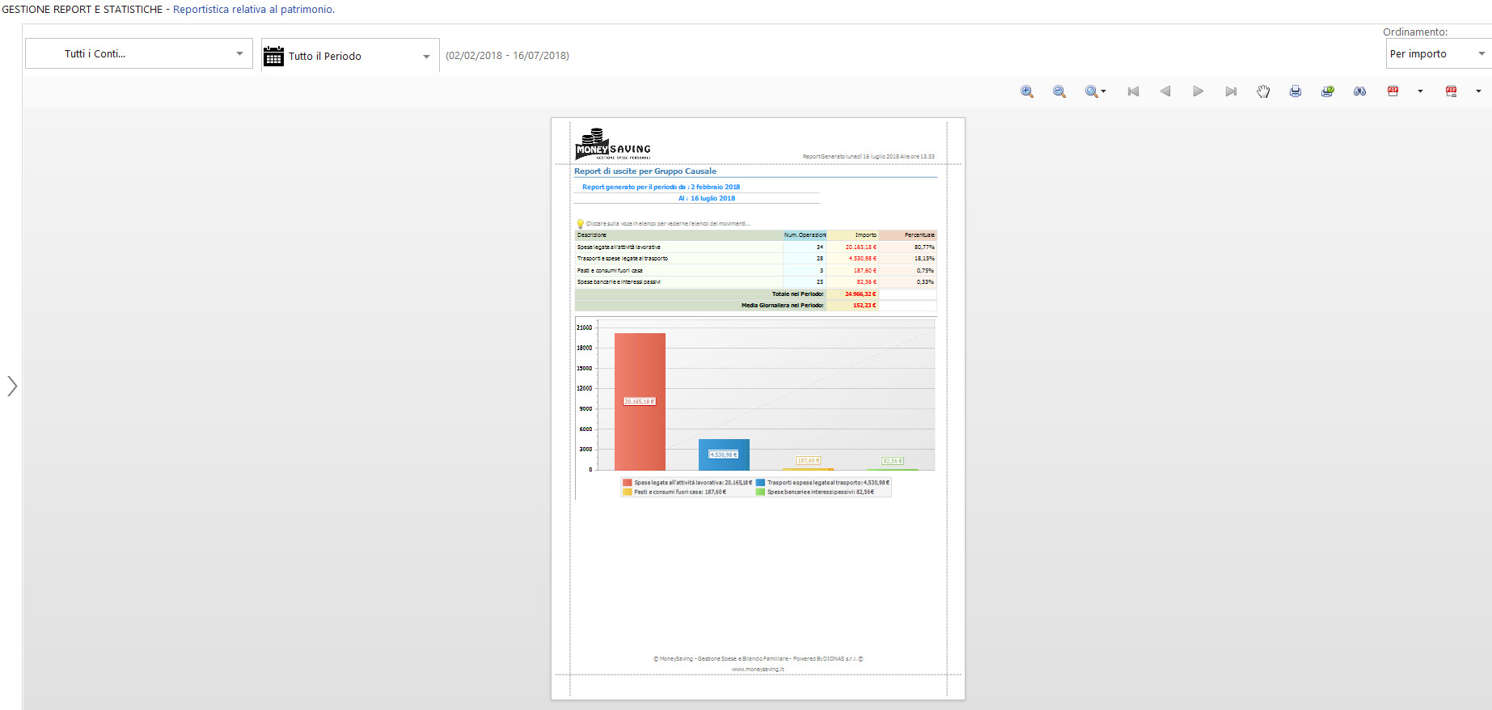Screen dimensions: 1492x710
Task: Click the total '24.966,32 €' value
Action: click(860, 294)
